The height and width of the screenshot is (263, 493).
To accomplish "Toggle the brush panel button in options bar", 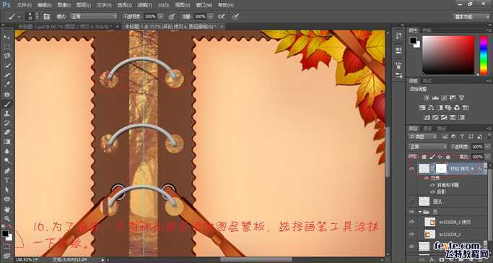I will [x=46, y=17].
